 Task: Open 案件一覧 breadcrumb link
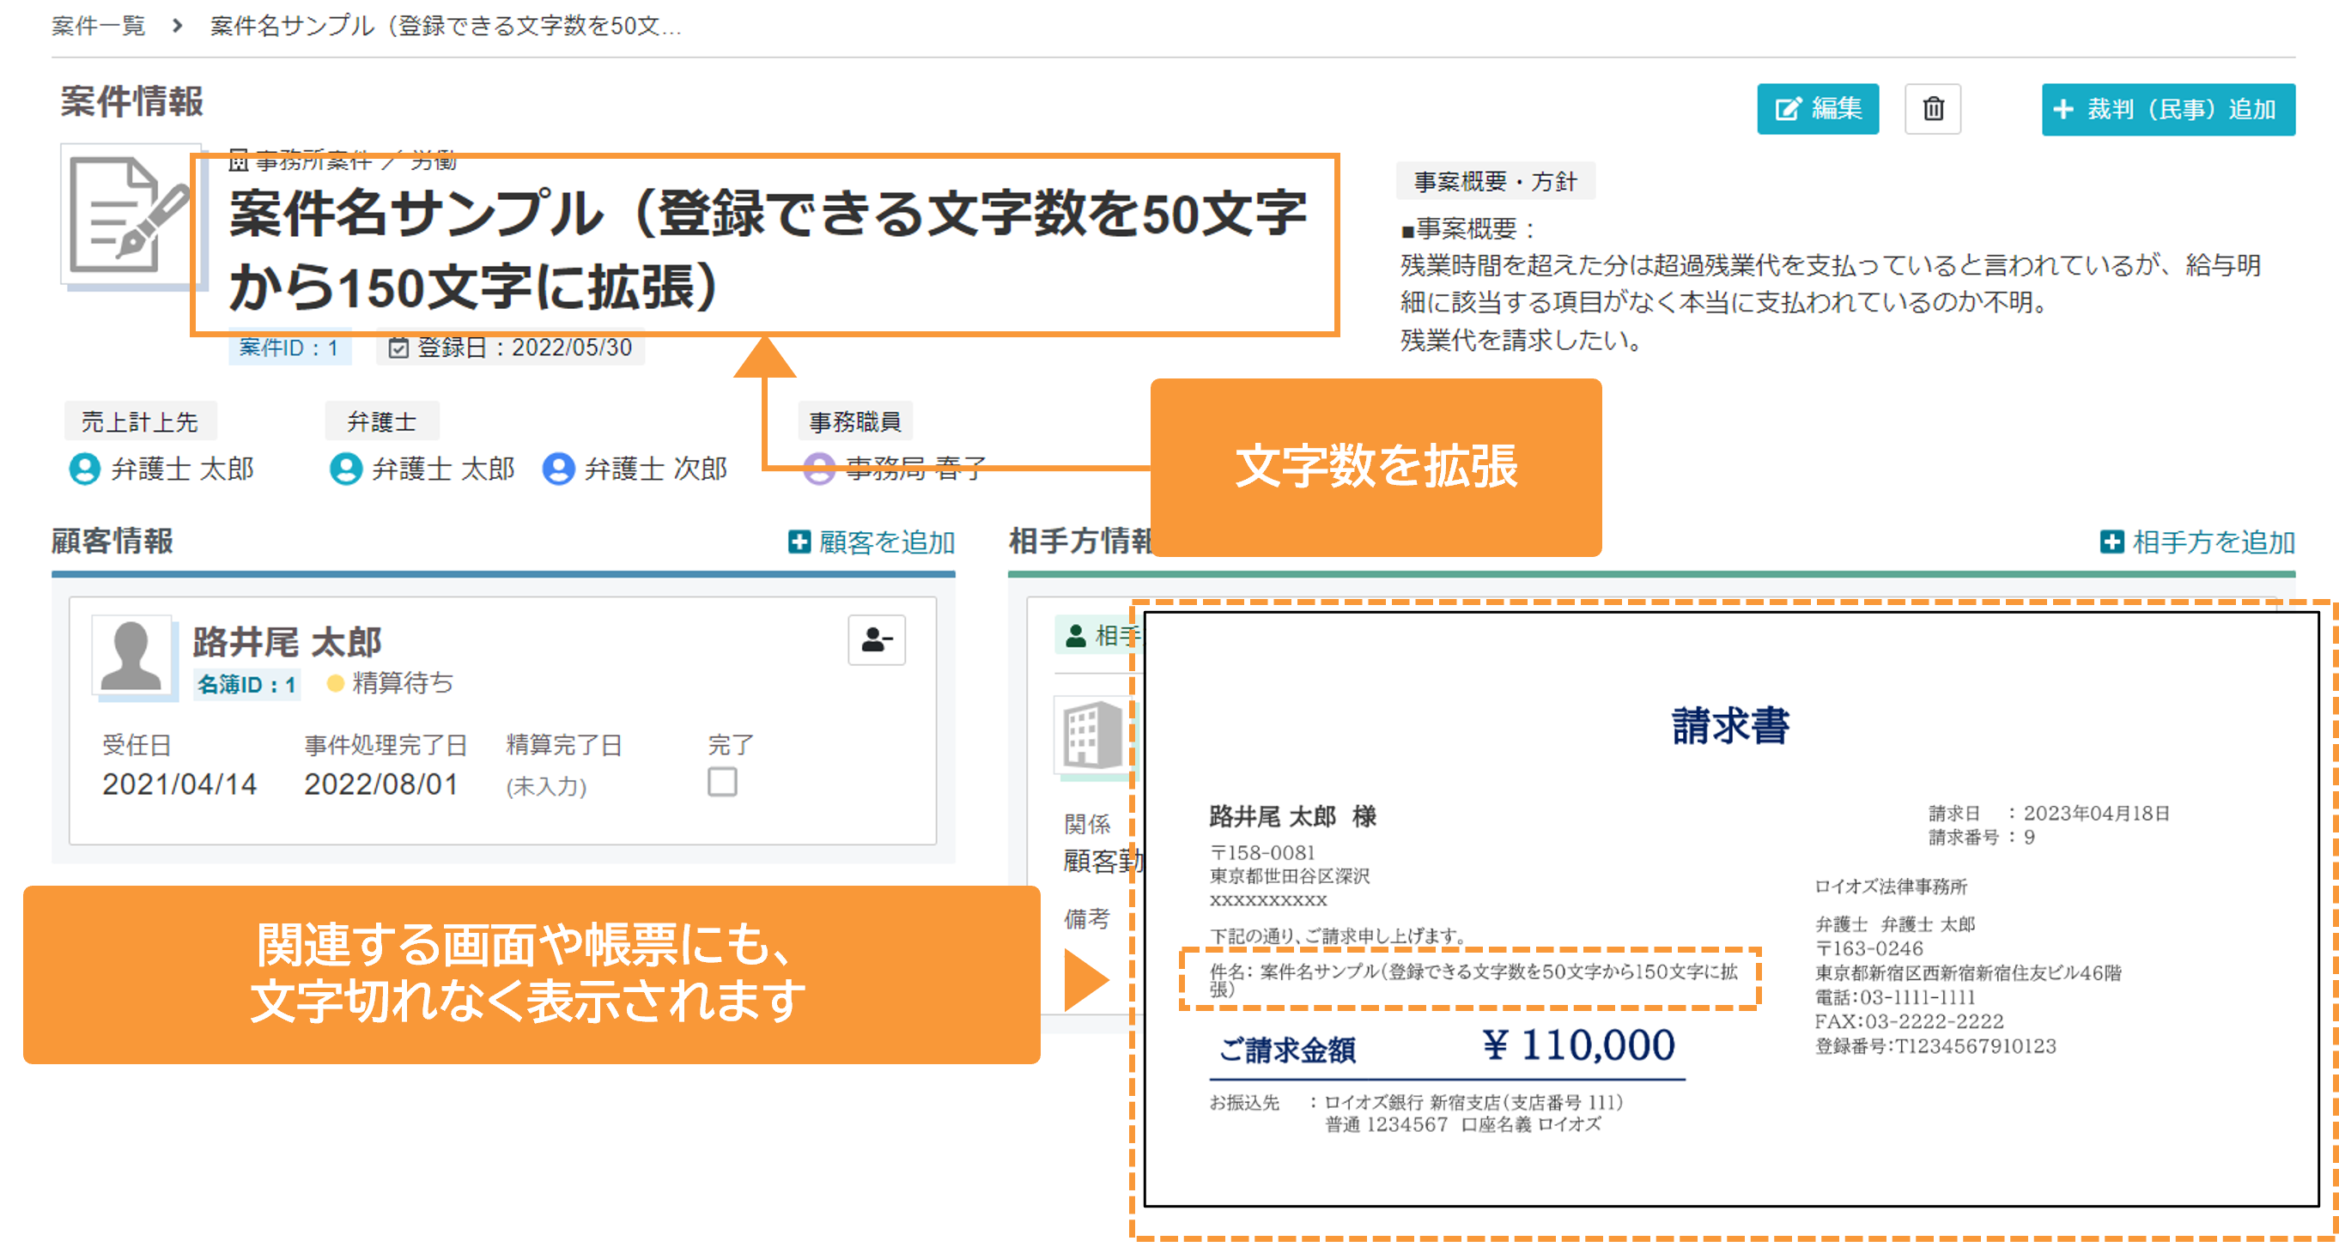point(98,26)
